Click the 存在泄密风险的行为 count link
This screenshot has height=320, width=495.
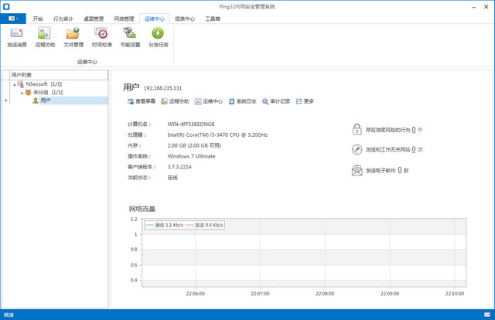[415, 130]
